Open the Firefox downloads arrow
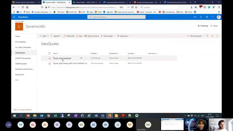Screen dimensions: 233x131 coord(191,7)
